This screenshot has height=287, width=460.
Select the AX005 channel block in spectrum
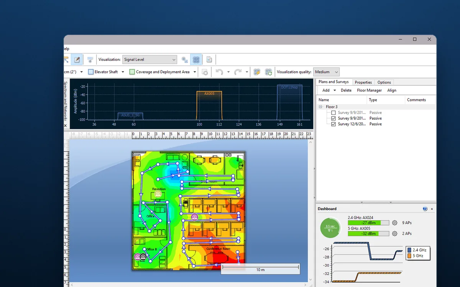(x=209, y=105)
